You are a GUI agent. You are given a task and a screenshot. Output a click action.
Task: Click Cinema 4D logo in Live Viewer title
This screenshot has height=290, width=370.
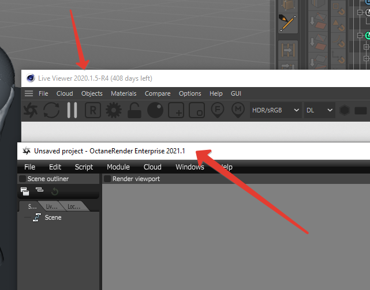coord(31,78)
